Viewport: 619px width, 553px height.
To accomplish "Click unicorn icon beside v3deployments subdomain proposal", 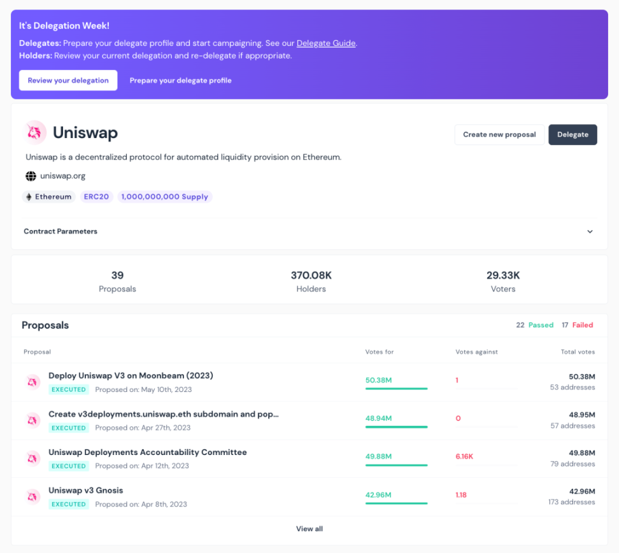I will (32, 420).
